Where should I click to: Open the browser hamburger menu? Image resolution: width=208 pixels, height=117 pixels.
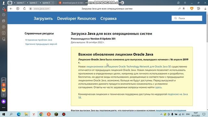[185, 3]
